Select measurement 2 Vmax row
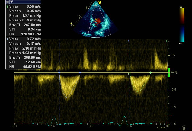192x131 pixels. (23, 6)
